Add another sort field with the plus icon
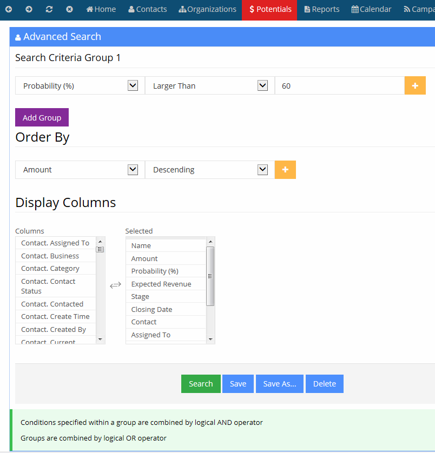The image size is (435, 453). point(285,169)
